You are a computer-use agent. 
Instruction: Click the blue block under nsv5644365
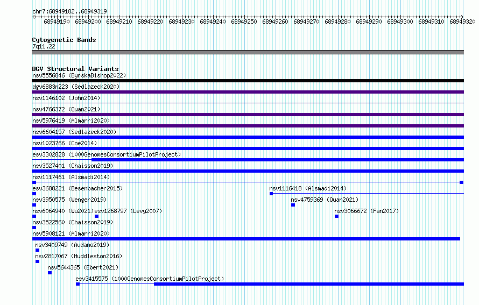pos(50,273)
